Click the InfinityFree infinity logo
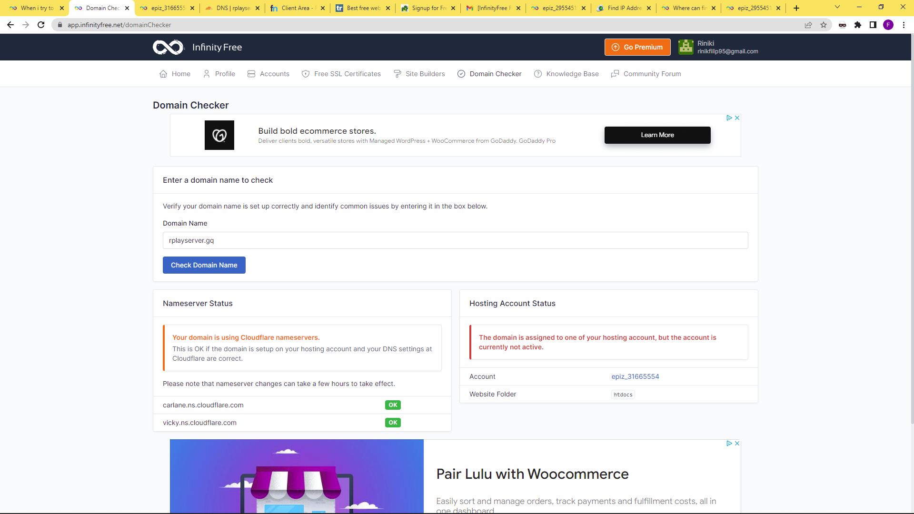914x514 pixels. [168, 47]
